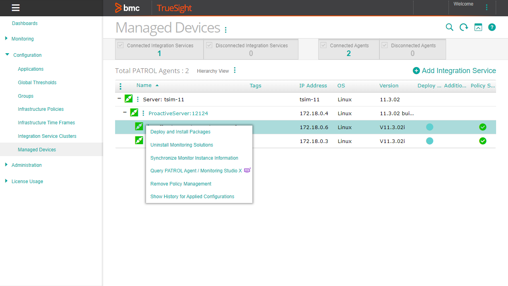Expand the License Usage section
The height and width of the screenshot is (286, 508).
(6, 181)
